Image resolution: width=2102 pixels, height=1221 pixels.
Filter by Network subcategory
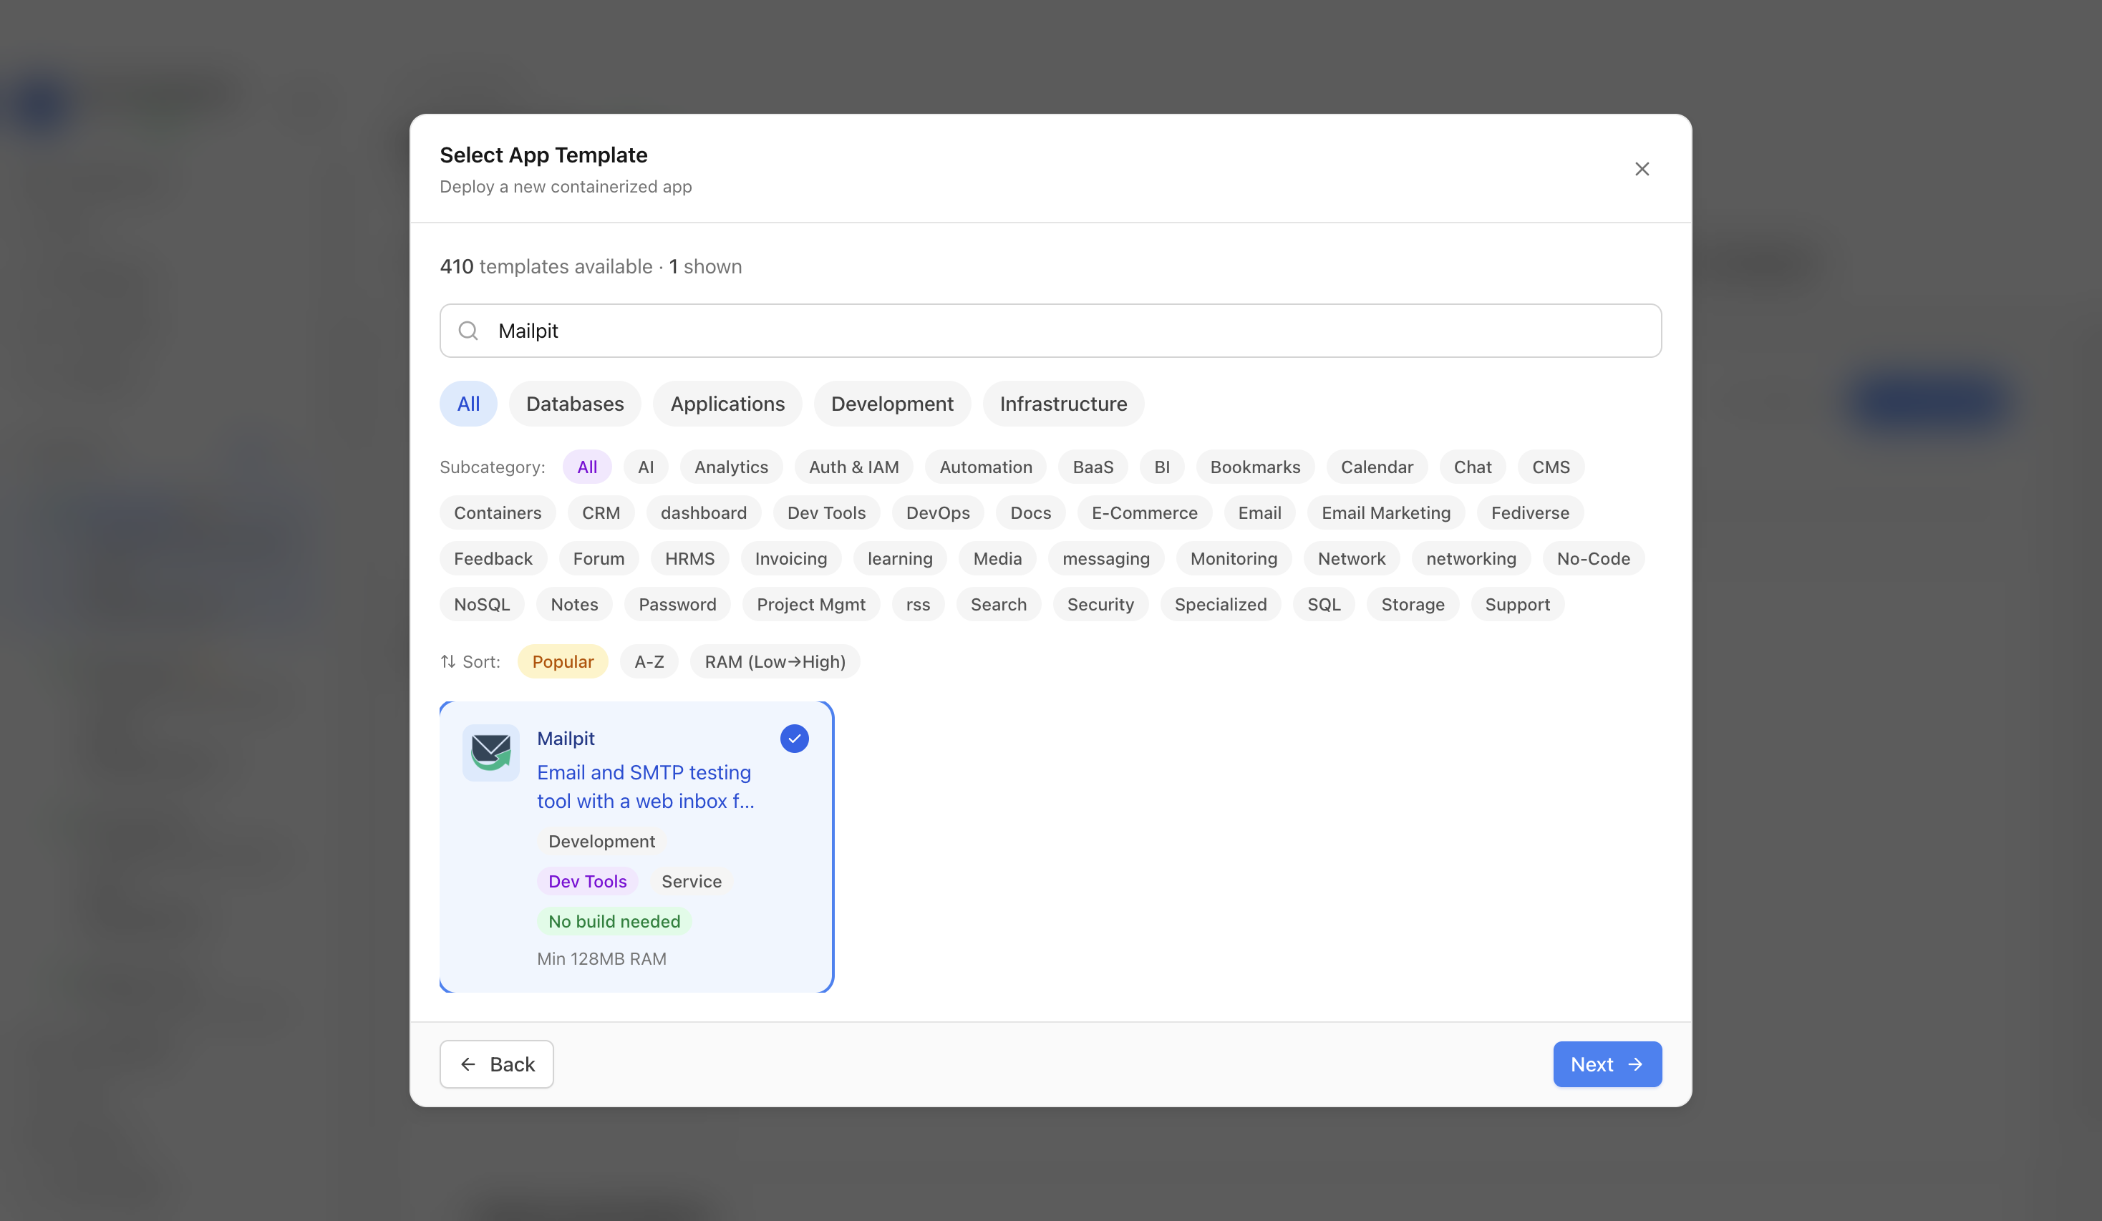click(1351, 559)
